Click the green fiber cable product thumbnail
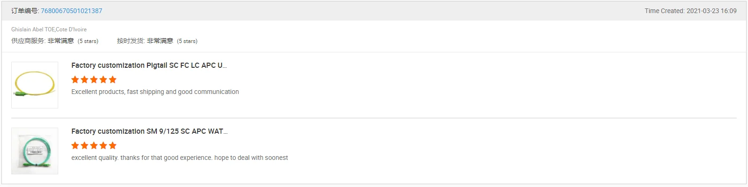Image resolution: width=748 pixels, height=187 pixels. click(35, 151)
